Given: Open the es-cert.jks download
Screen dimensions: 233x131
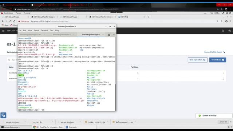Looking at the screenshot, I should click(38, 122).
